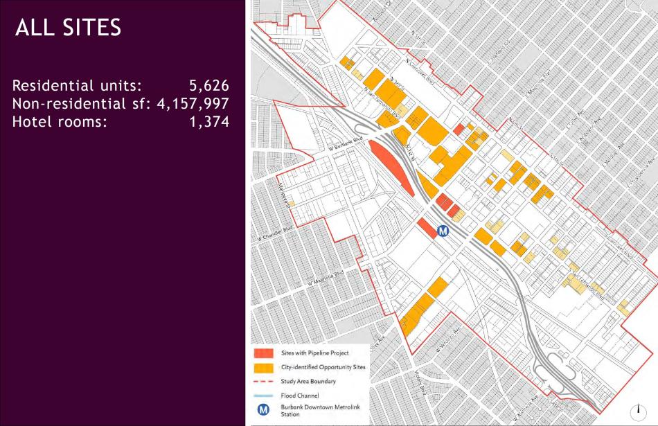The height and width of the screenshot is (426, 658).
Task: Click the Residential units 5,626 statistic
Action: point(120,86)
